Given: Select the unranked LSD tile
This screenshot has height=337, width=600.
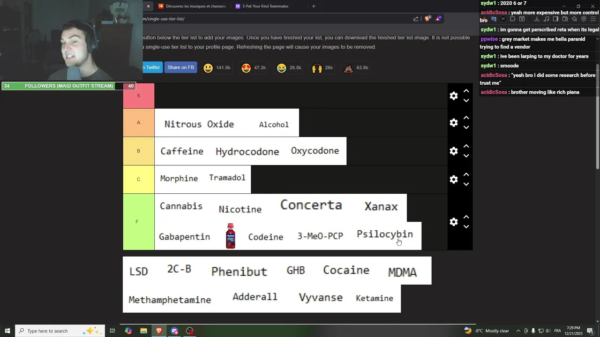Looking at the screenshot, I should point(139,271).
